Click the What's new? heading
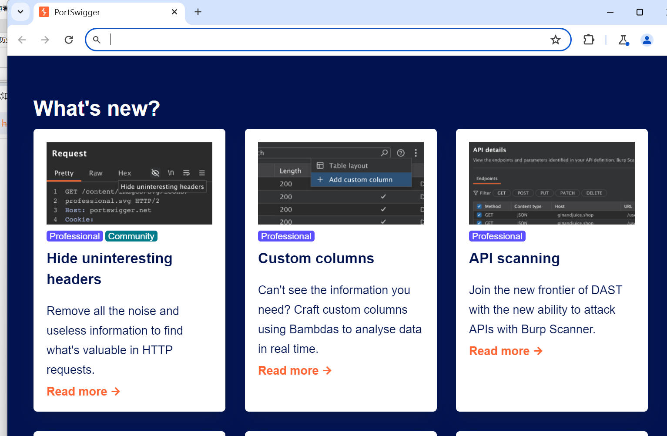The width and height of the screenshot is (667, 436). (97, 108)
